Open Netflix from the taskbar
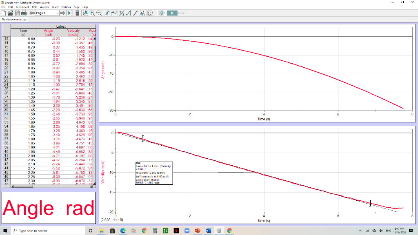This screenshot has width=418, height=235. [x=176, y=231]
